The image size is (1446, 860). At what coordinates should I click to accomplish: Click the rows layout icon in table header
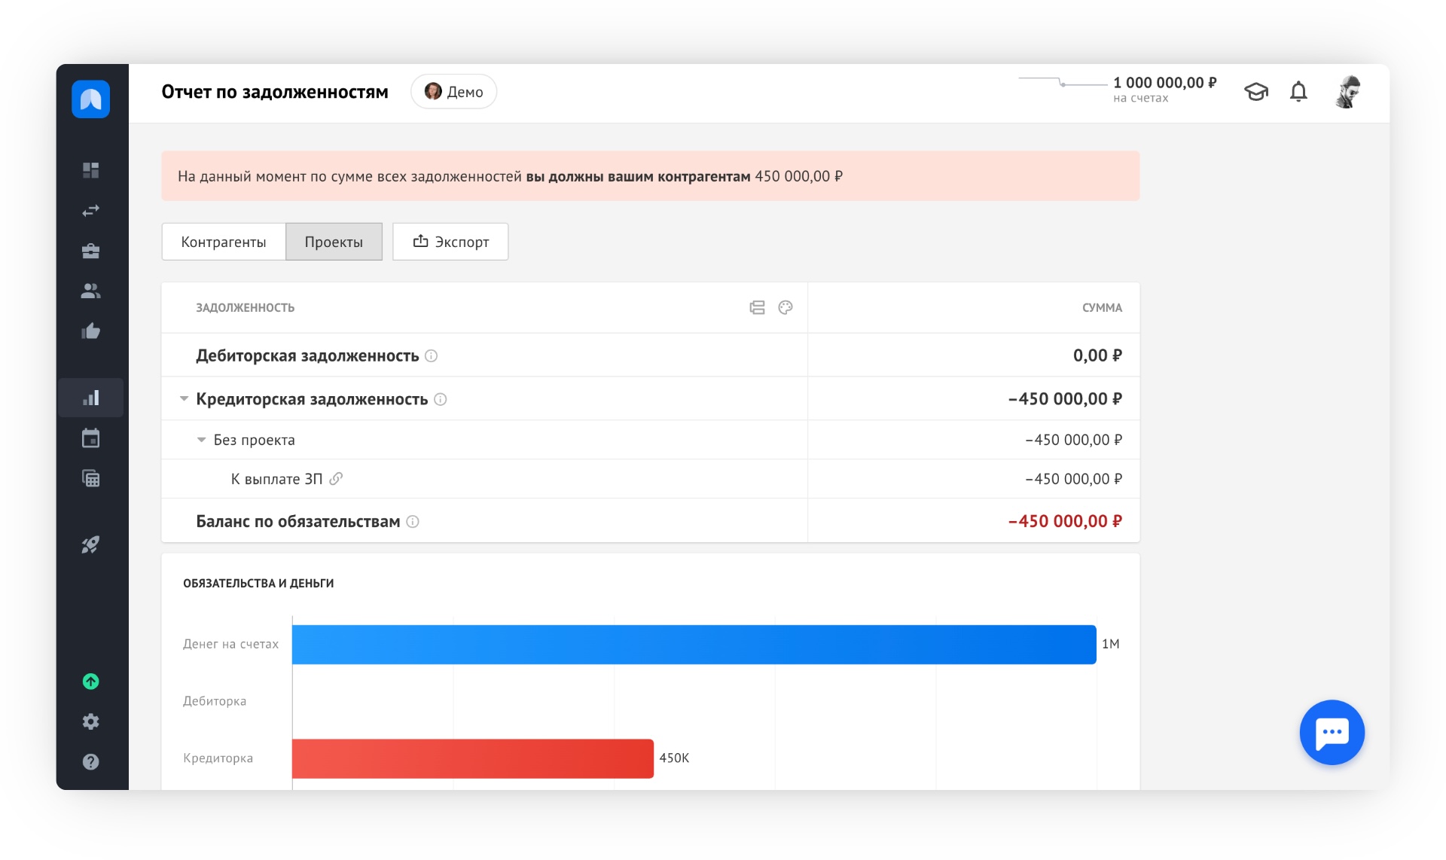coord(757,307)
